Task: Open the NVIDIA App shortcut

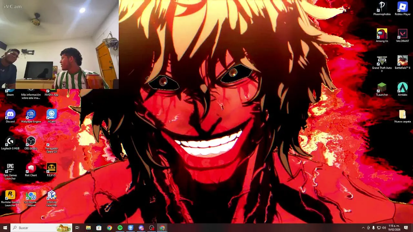Action: tap(51, 92)
